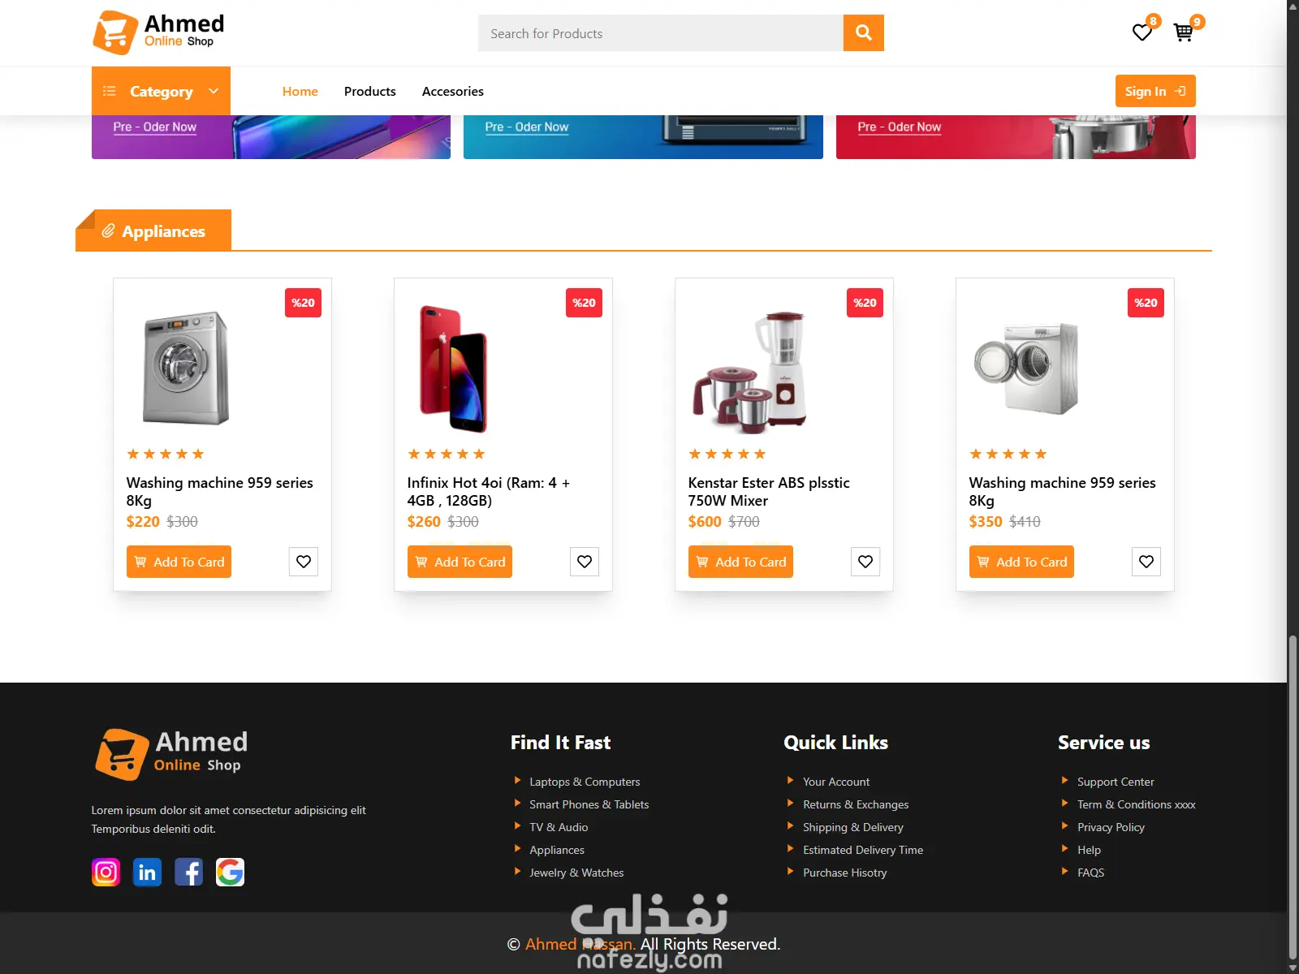This screenshot has height=974, width=1299.
Task: Open the Shipping & Delivery footer link
Action: click(x=852, y=827)
